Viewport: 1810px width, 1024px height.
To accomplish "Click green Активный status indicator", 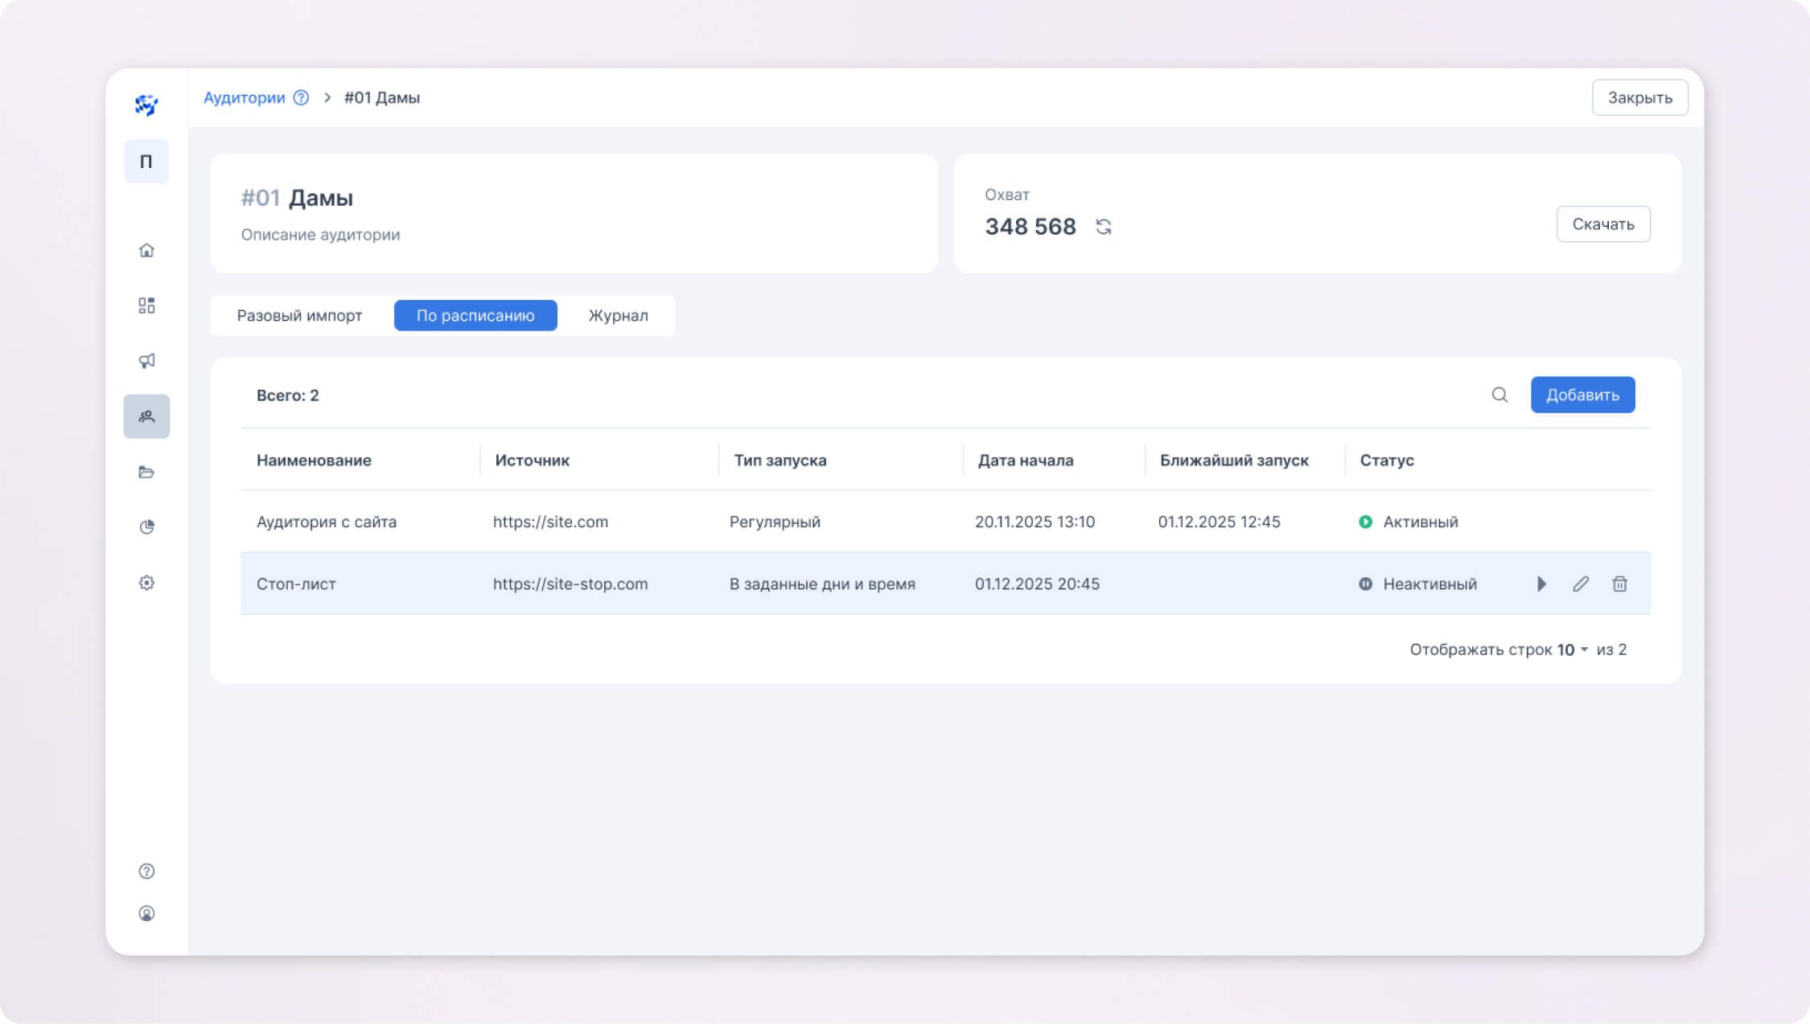I will pos(1365,522).
